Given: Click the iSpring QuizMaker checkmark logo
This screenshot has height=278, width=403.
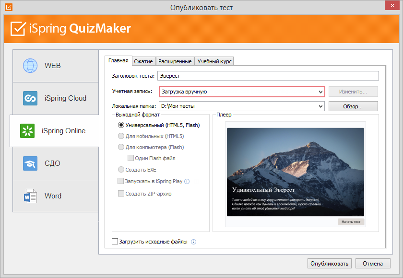Looking at the screenshot, I should pyautogui.click(x=18, y=28).
